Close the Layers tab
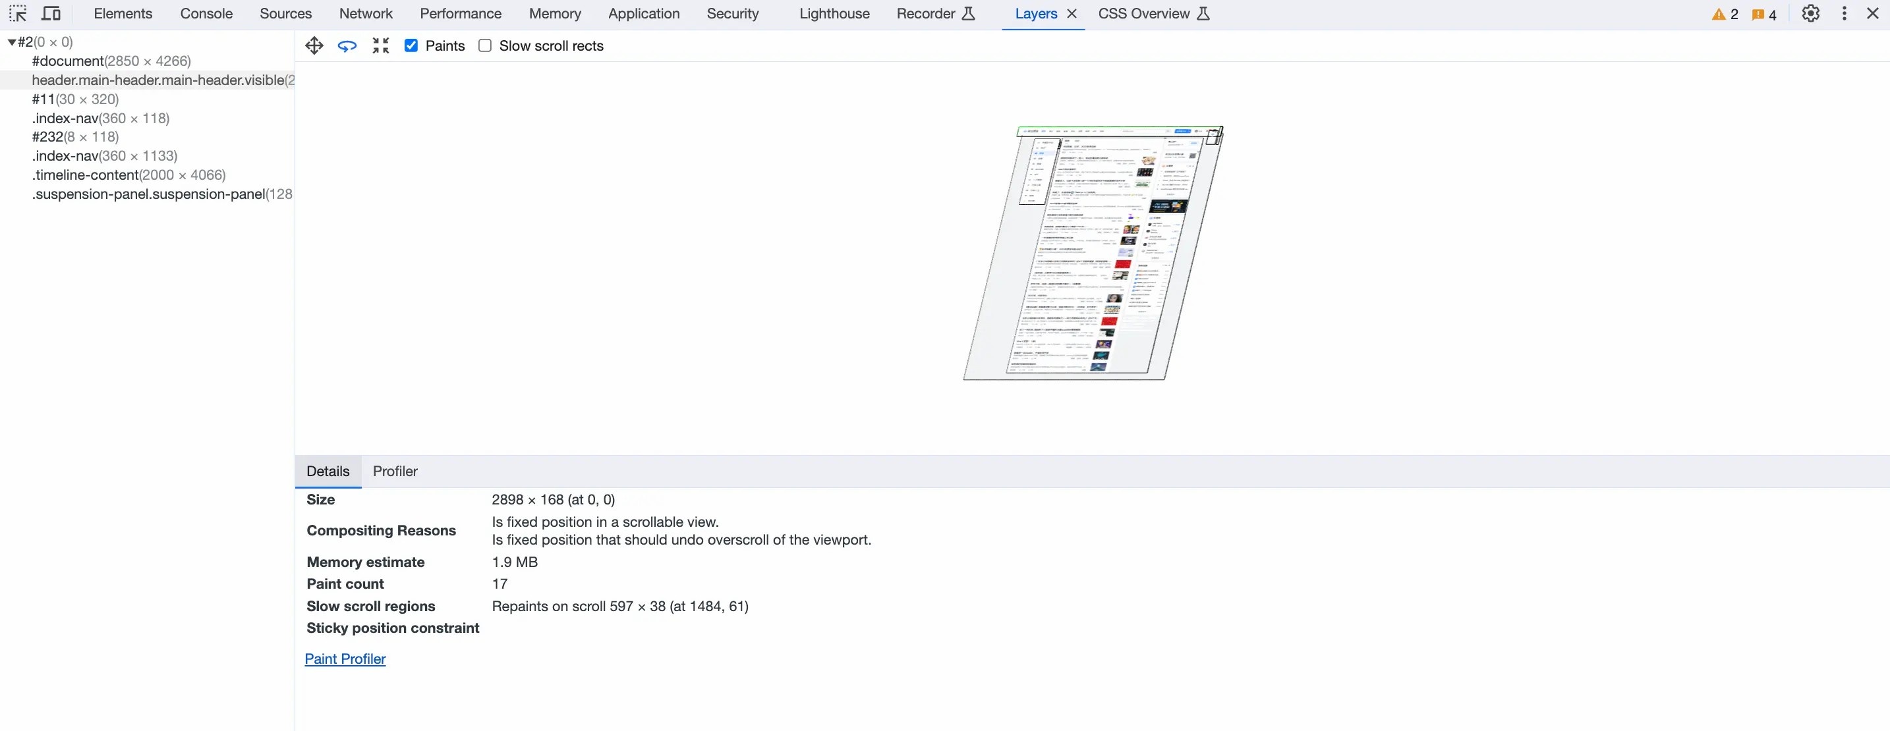1890x731 pixels. [x=1072, y=13]
